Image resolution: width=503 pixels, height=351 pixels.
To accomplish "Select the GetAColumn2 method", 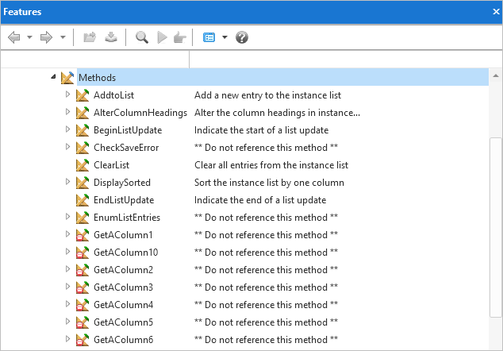I will click(123, 269).
